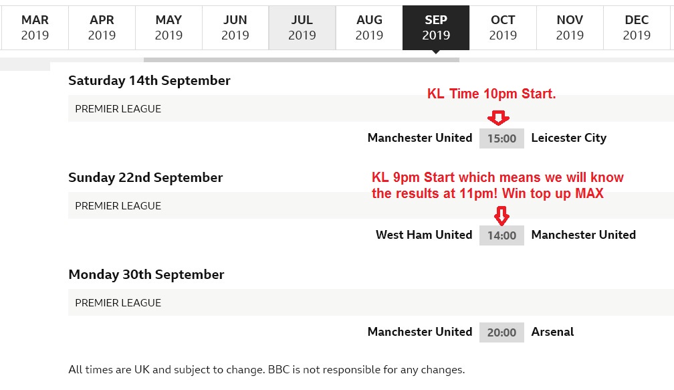Select the MAR 2019 month tab
Image resolution: width=674 pixels, height=390 pixels.
point(35,27)
